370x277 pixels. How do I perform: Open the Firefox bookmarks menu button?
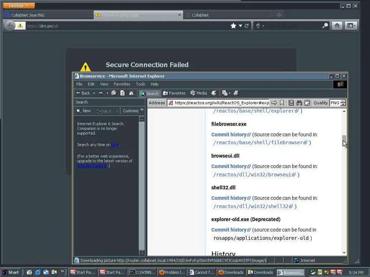pyautogui.click(x=351, y=26)
